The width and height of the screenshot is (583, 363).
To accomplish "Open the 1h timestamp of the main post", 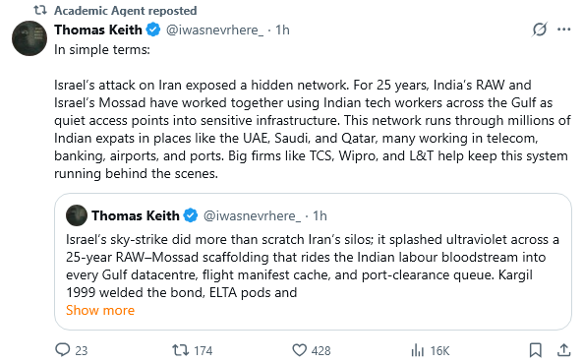I will click(x=282, y=30).
